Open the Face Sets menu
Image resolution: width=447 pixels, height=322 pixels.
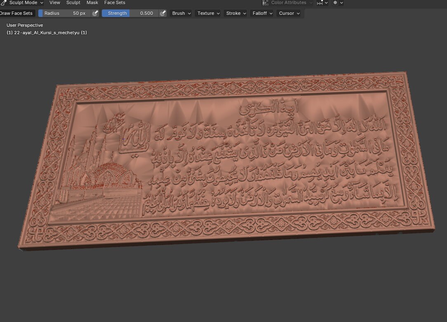[x=115, y=2]
